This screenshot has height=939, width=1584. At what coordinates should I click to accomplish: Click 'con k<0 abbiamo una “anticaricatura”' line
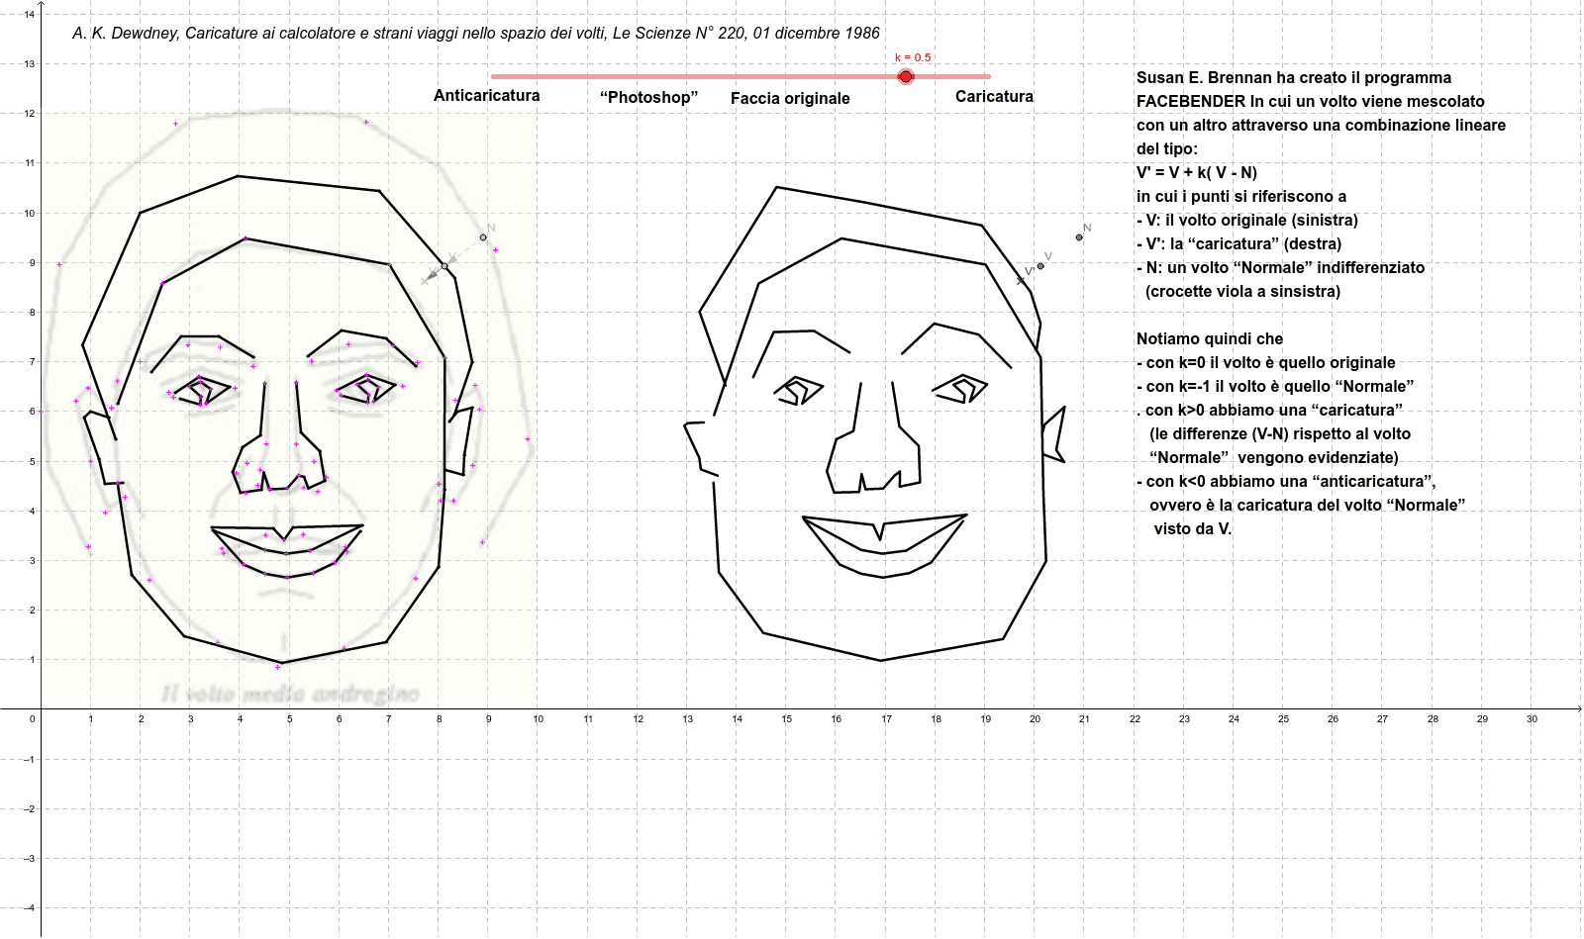pos(1286,481)
